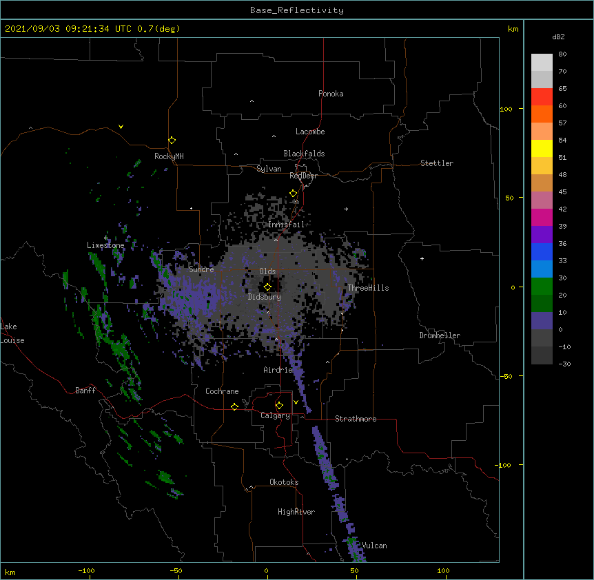This screenshot has width=594, height=580.
Task: Click the Stettler city label
Action: pos(437,163)
